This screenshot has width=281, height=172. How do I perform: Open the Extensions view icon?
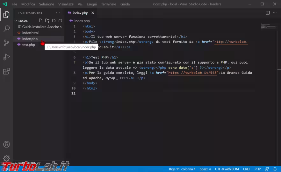[x=6, y=71]
